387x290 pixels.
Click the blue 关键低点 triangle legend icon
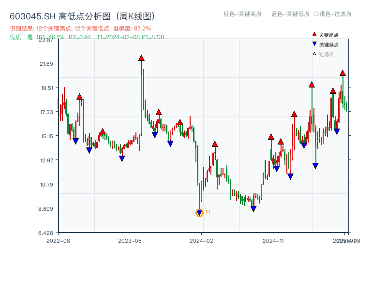point(313,44)
